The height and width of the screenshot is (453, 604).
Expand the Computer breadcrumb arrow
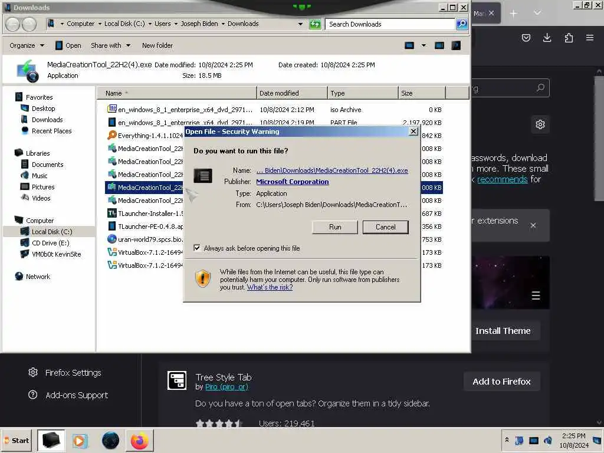pos(100,24)
